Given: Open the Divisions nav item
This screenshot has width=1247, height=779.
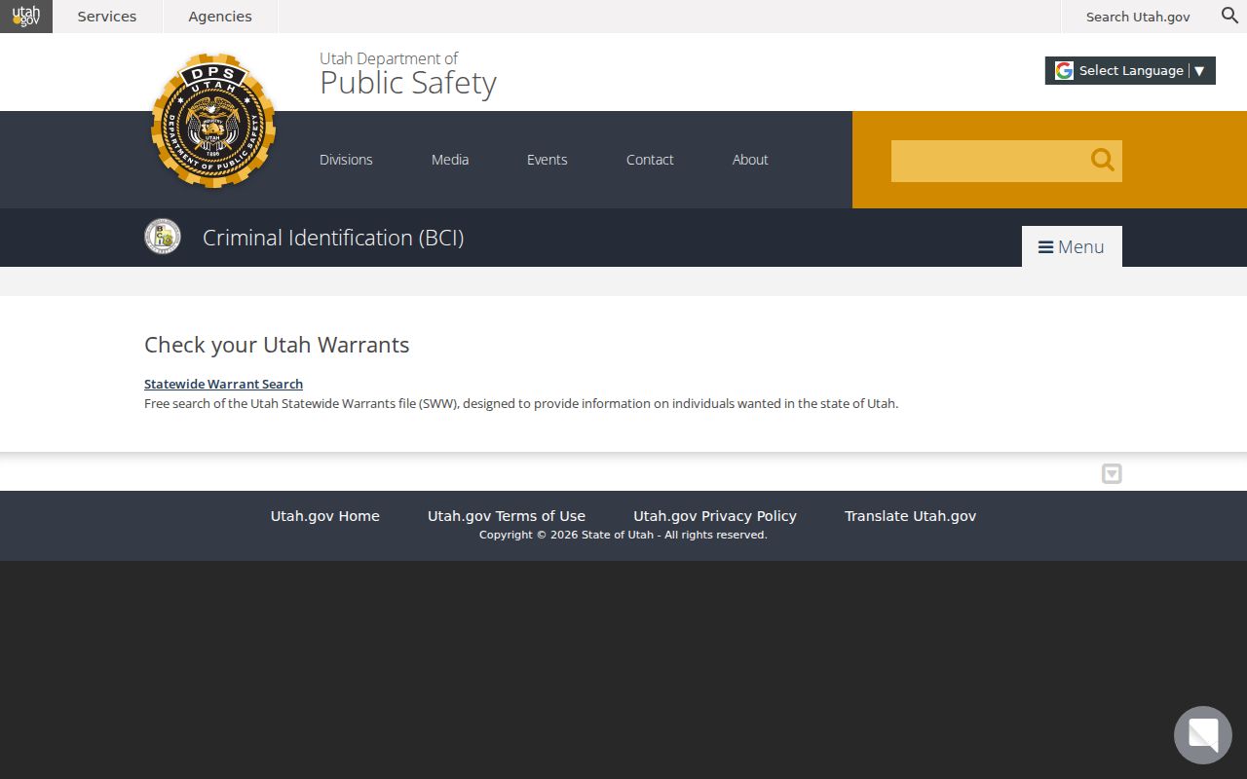Looking at the screenshot, I should (346, 160).
